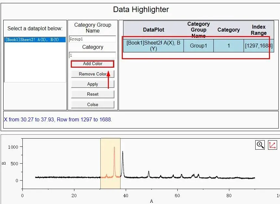Click the DataPlot column header
This screenshot has height=204, width=280.
click(x=153, y=30)
